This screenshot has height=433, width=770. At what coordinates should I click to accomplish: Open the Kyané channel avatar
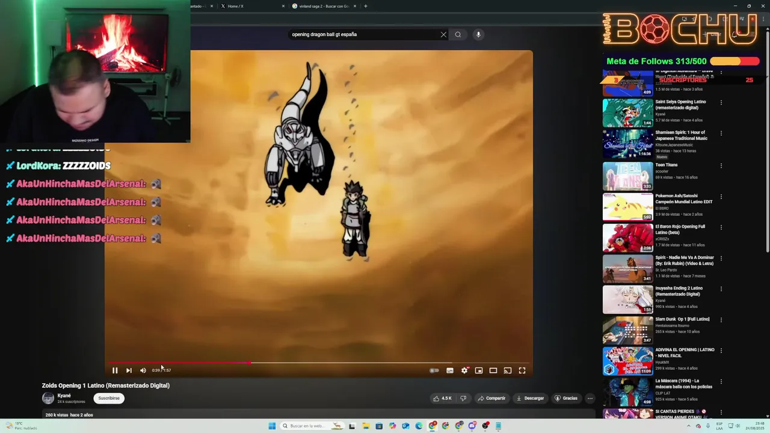(x=48, y=398)
